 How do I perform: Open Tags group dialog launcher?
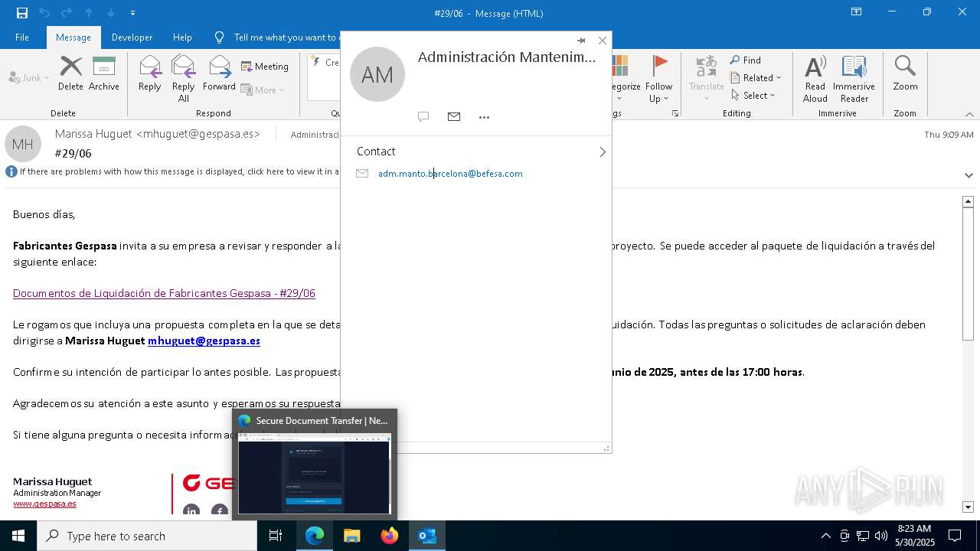tap(675, 113)
